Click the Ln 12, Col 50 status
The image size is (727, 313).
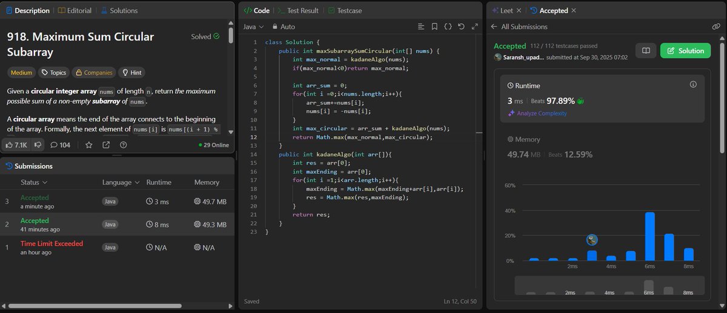point(460,301)
